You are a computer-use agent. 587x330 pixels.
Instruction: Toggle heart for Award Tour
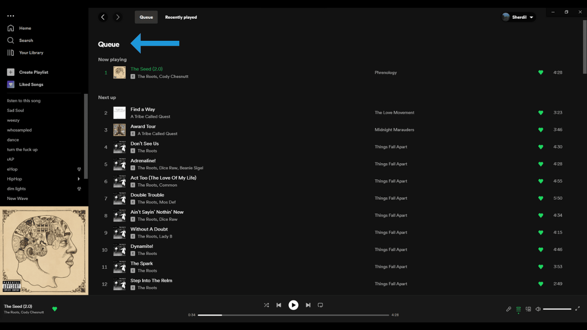point(541,130)
